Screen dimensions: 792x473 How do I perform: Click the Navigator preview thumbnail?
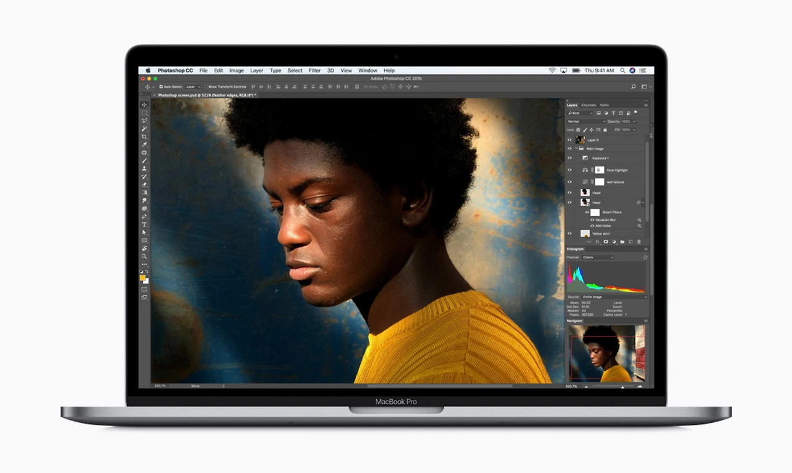[607, 353]
